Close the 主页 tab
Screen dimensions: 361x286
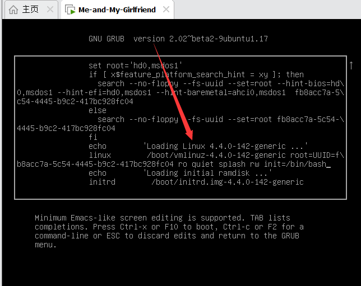click(x=49, y=10)
